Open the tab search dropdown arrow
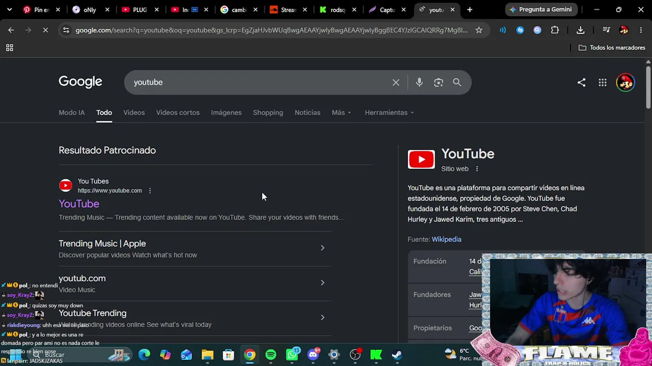Viewport: 652px width, 366px height. coord(9,10)
